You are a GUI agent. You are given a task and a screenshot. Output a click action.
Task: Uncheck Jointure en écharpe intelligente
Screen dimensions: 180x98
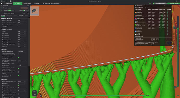tap(18, 57)
